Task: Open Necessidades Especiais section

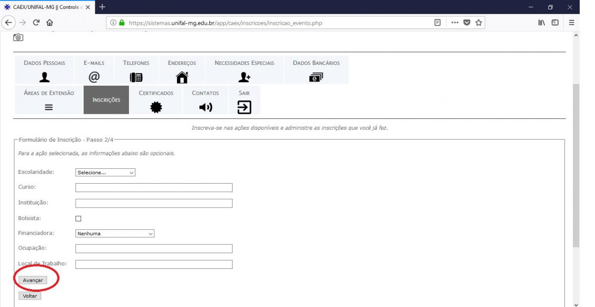Action: [244, 70]
